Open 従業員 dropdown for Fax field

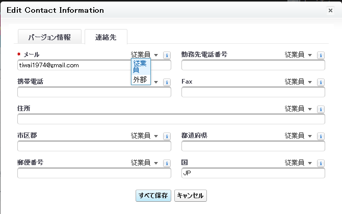298,82
